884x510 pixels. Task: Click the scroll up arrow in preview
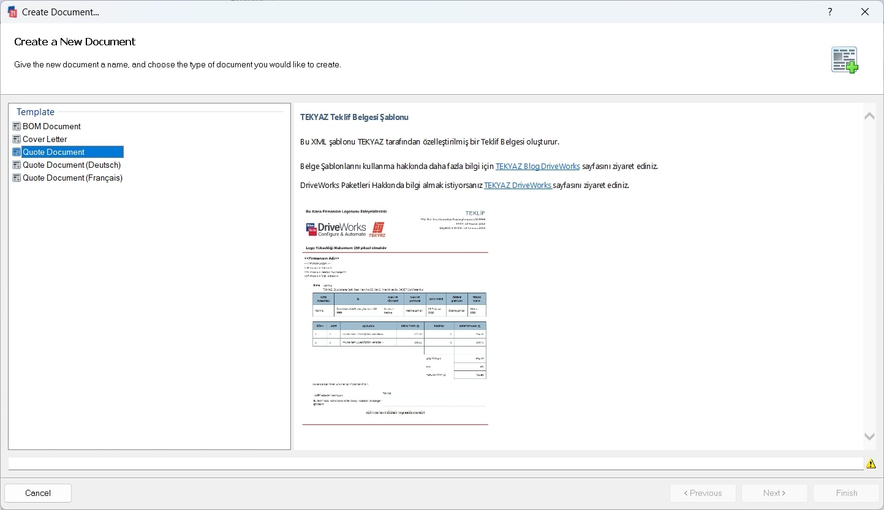pos(869,116)
